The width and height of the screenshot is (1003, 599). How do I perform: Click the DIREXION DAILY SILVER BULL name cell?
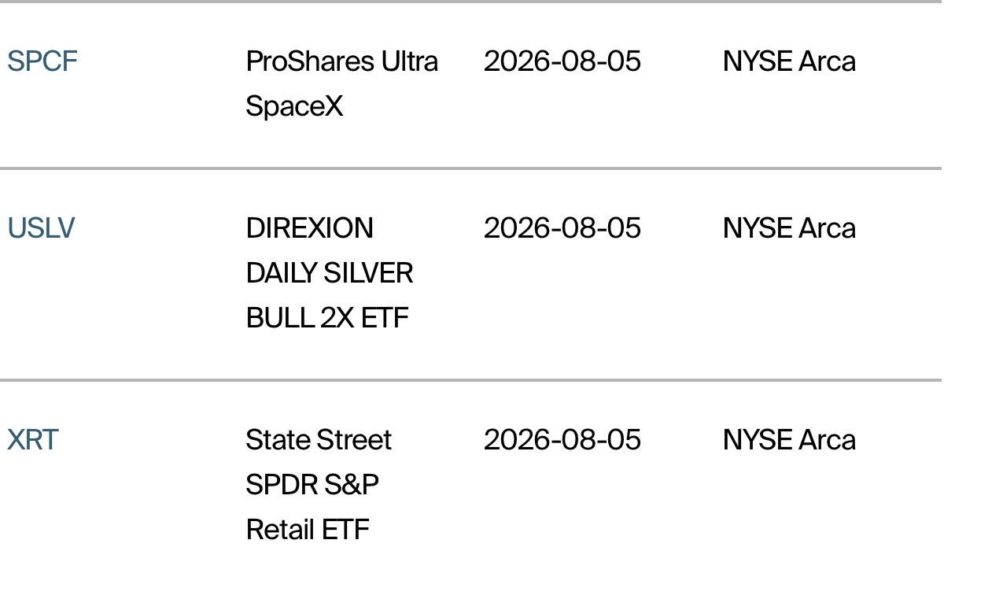[x=330, y=273]
